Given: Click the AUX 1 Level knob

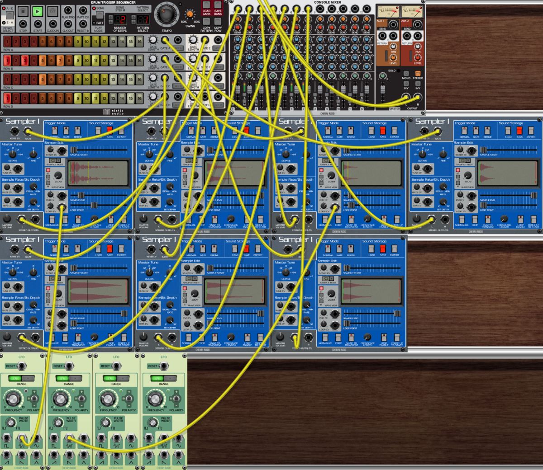Looking at the screenshot, I should click(x=394, y=57).
